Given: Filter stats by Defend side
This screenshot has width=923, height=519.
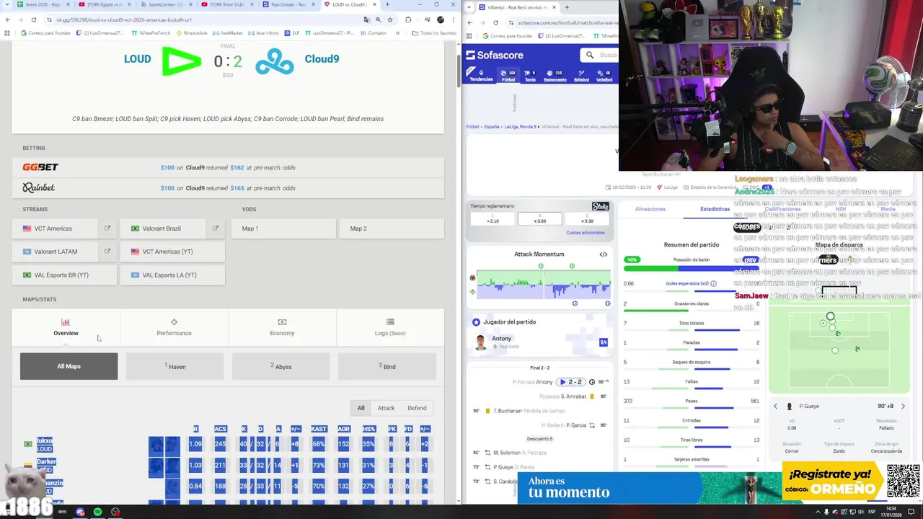Looking at the screenshot, I should (417, 408).
